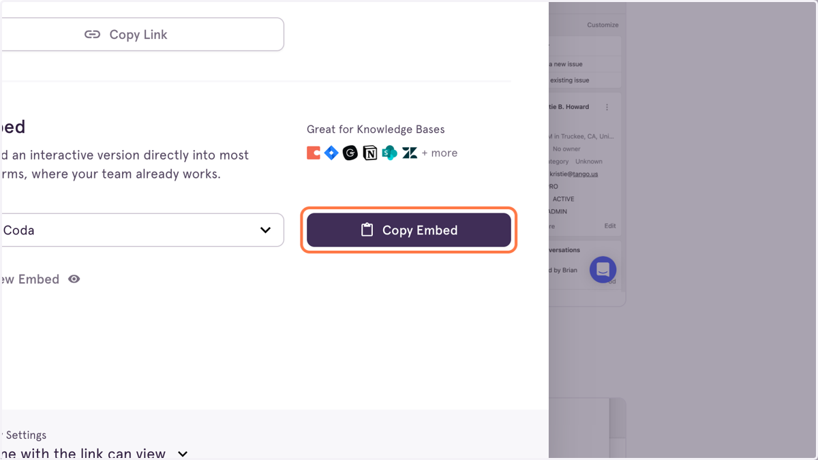
Task: Click the '+ more' platforms text
Action: point(440,153)
